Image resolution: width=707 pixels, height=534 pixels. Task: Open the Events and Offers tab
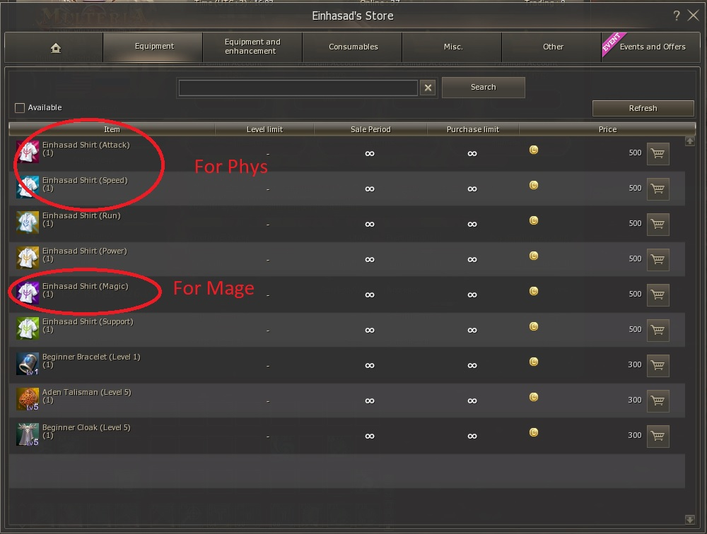[x=650, y=47]
